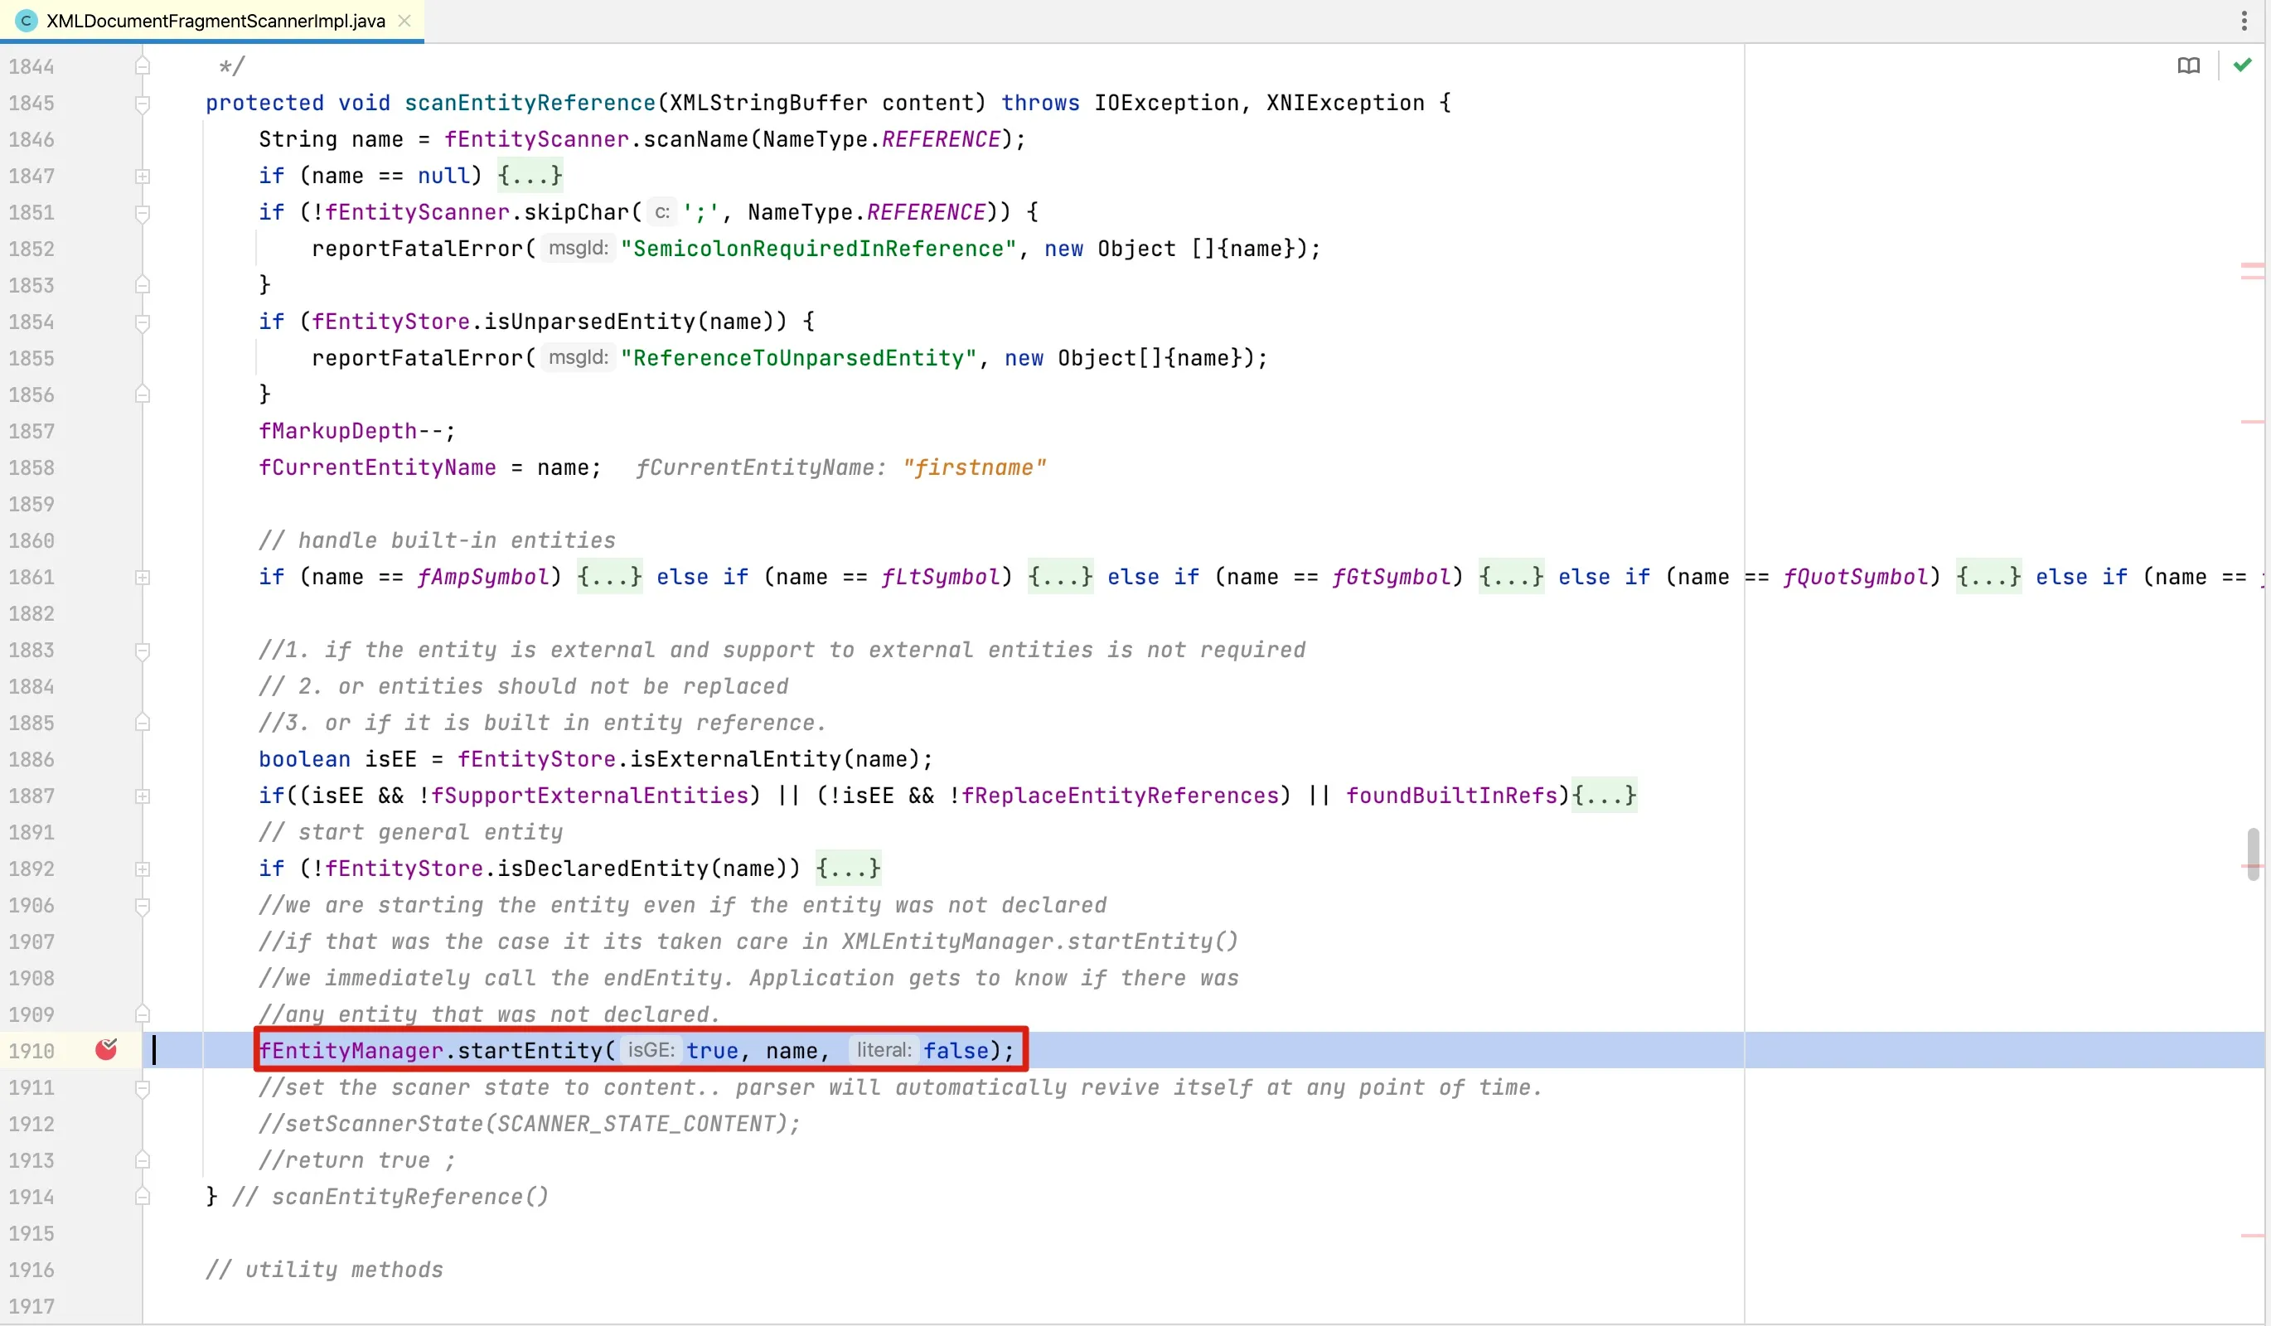Expand the {...} placeholder after fAmpSymbol
2271x1326 pixels.
tap(610, 578)
